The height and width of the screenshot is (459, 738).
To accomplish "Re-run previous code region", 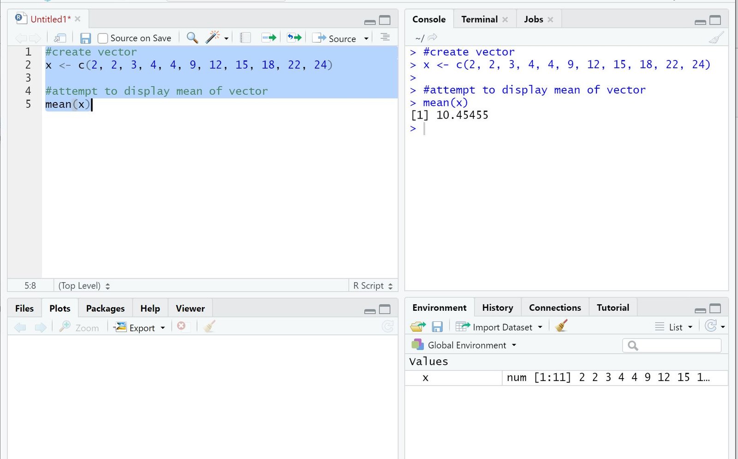I will [x=294, y=37].
